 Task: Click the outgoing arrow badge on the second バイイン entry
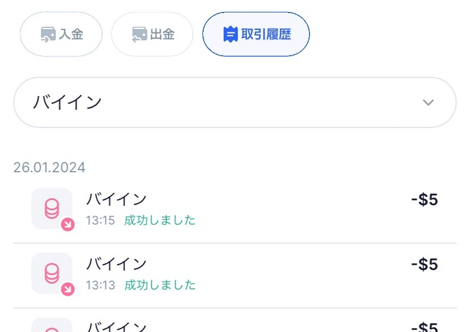tap(67, 290)
